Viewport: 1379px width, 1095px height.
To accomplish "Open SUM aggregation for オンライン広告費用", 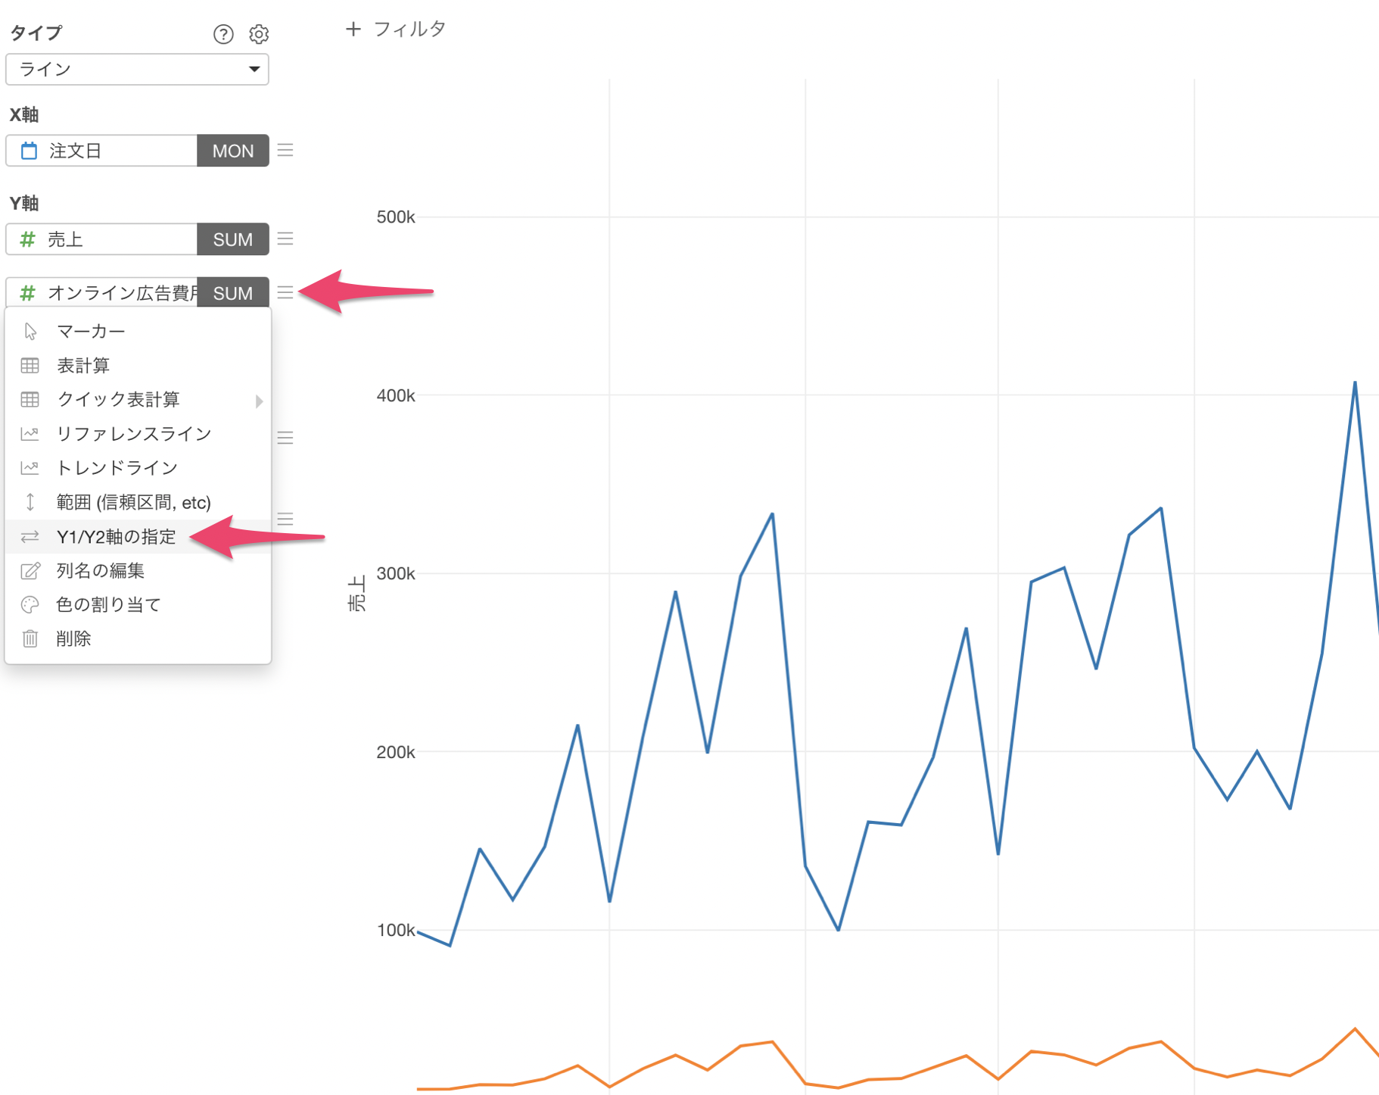I will pyautogui.click(x=233, y=292).
